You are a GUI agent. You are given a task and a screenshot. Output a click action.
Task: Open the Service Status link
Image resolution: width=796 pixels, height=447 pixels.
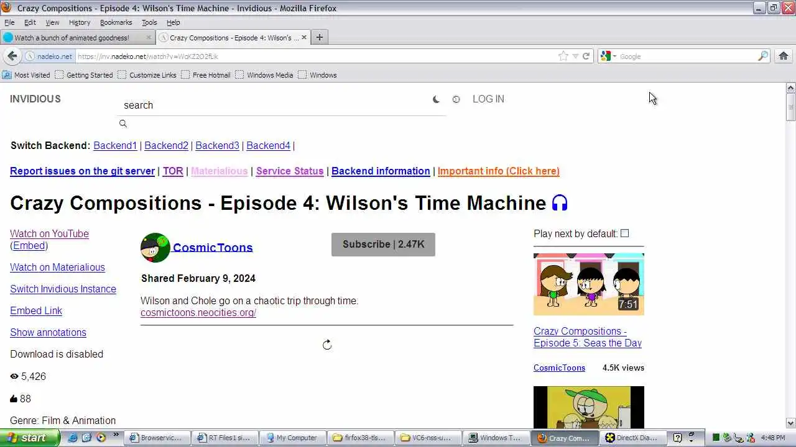(x=290, y=171)
